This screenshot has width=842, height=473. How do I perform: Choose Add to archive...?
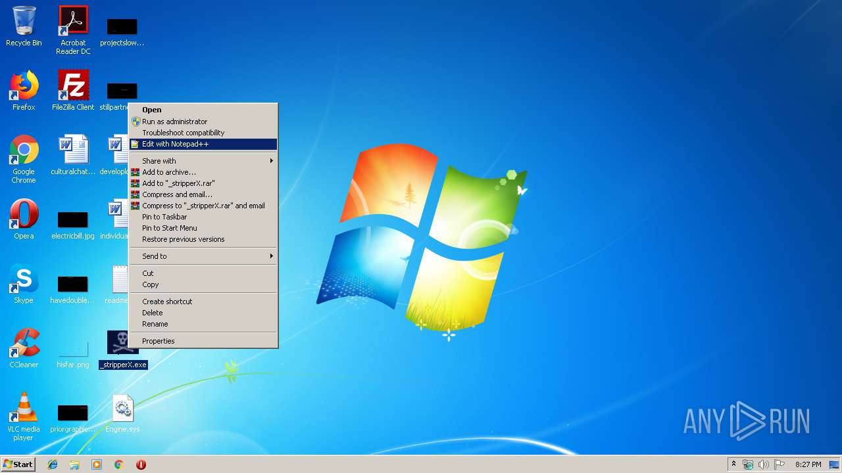click(x=203, y=172)
